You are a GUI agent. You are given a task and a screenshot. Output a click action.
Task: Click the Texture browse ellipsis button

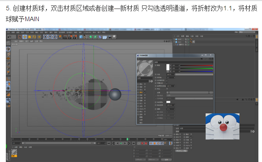pos(211,93)
